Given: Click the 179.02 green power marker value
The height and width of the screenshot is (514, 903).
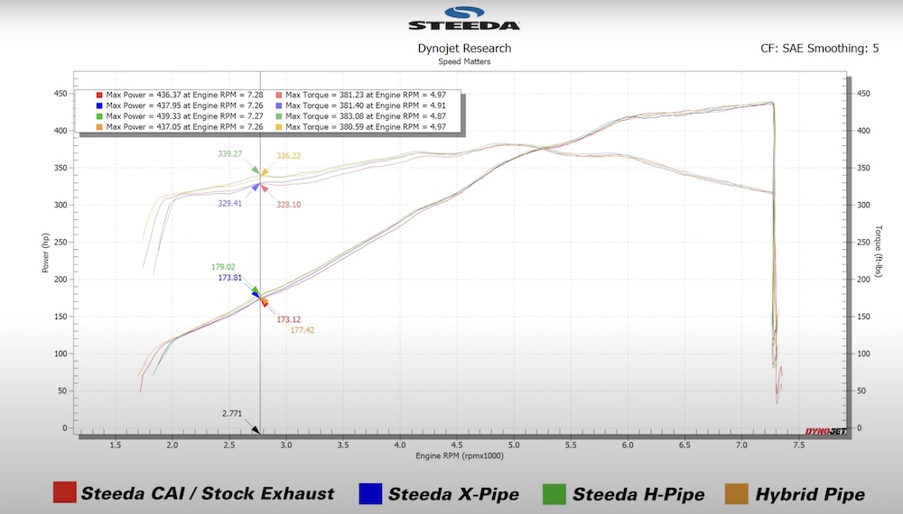Looking at the screenshot, I should click(x=223, y=267).
